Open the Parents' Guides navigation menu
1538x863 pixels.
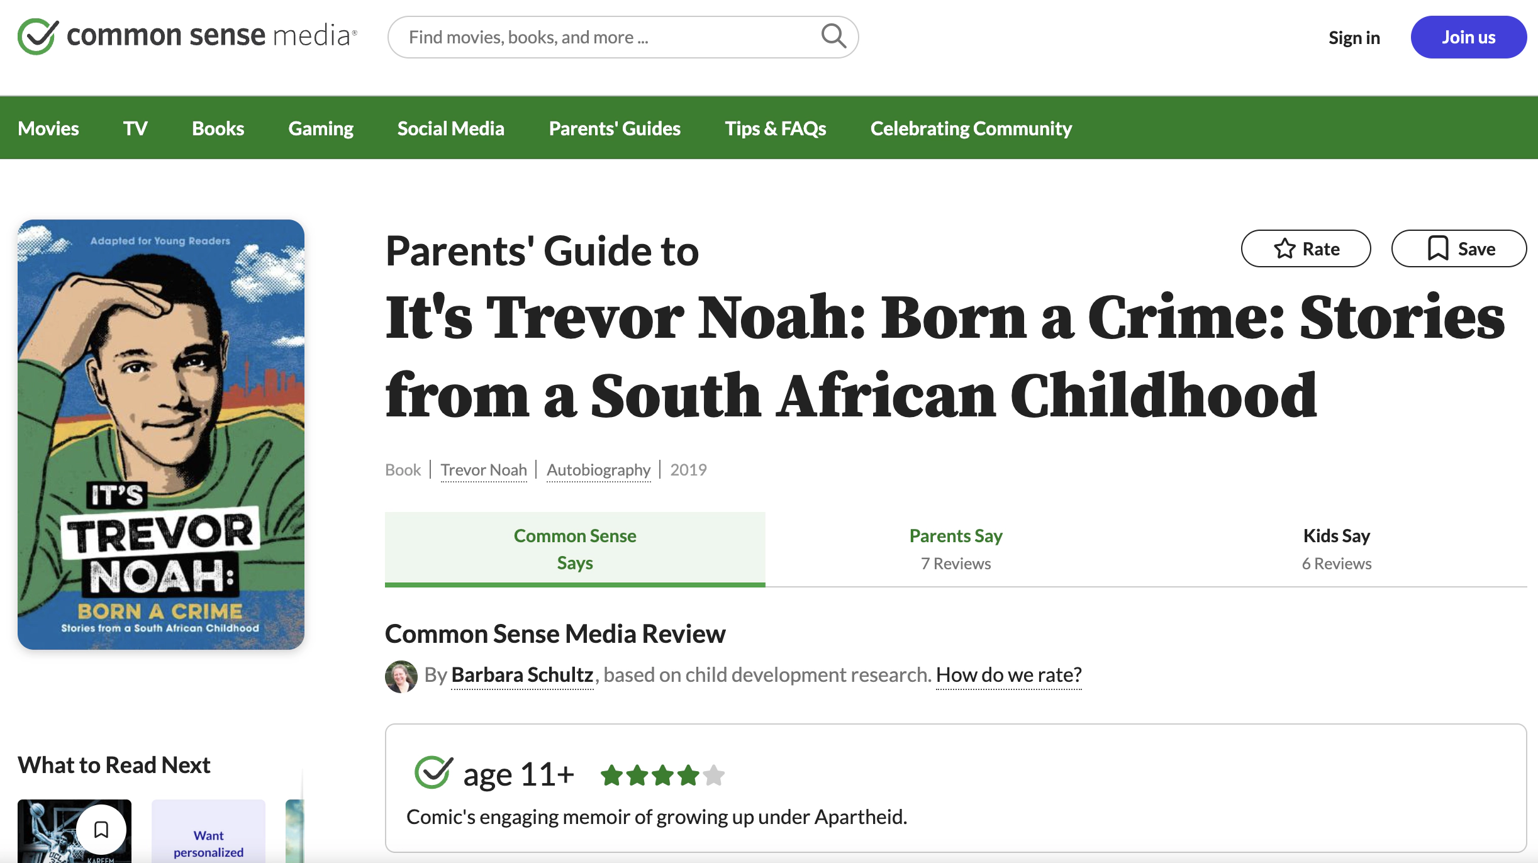click(615, 128)
